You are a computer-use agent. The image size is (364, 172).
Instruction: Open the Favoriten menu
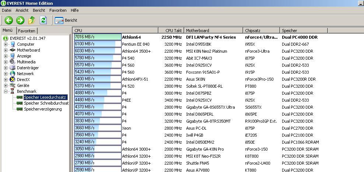[x=58, y=10]
